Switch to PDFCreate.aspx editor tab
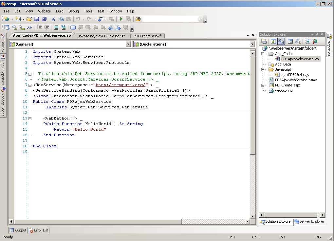The width and height of the screenshot is (334, 241). coord(147,36)
